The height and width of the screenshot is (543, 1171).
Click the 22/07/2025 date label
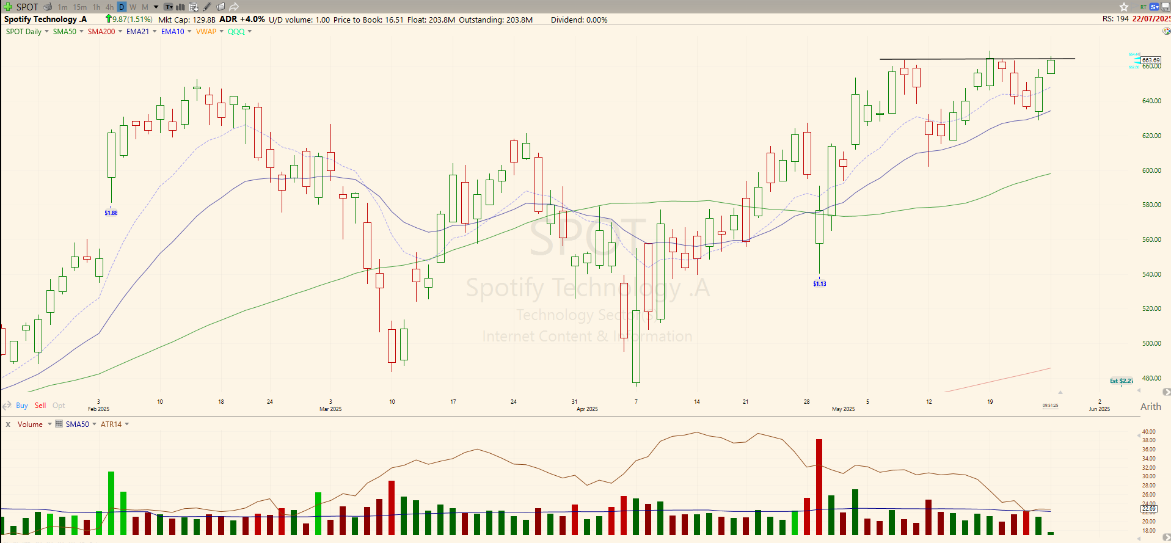[1151, 19]
